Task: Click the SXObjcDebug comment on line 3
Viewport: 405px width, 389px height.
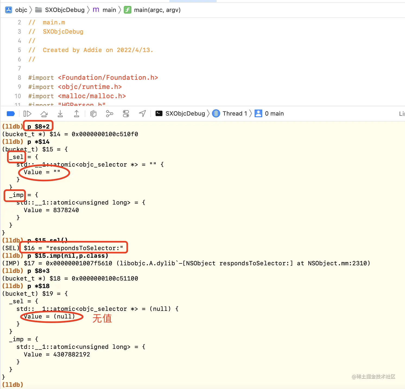Action: pyautogui.click(x=56, y=32)
